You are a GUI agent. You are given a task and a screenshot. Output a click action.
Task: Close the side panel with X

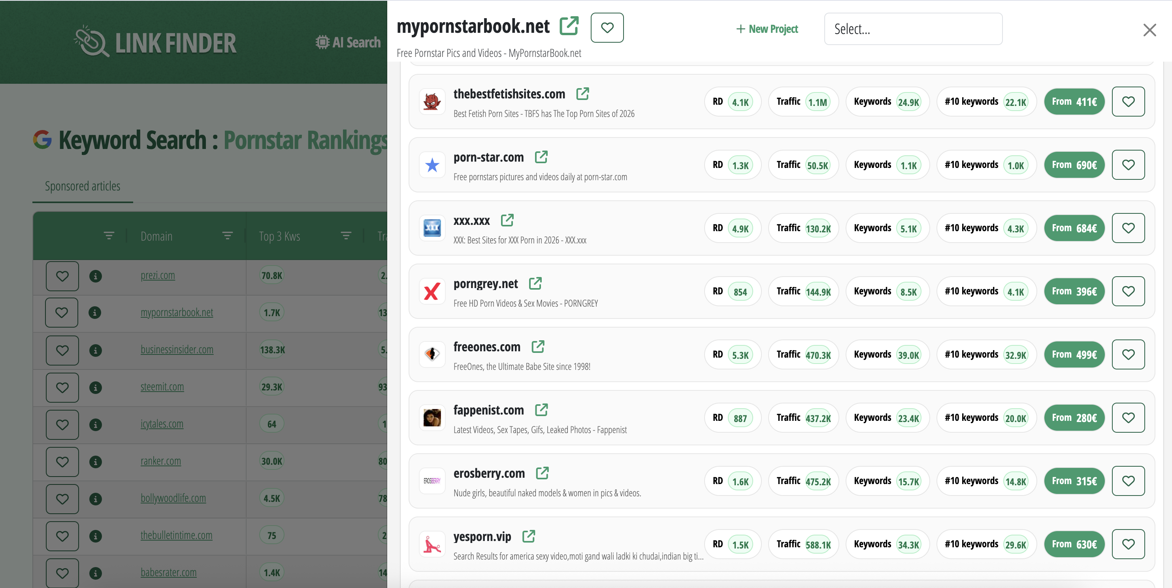point(1149,30)
